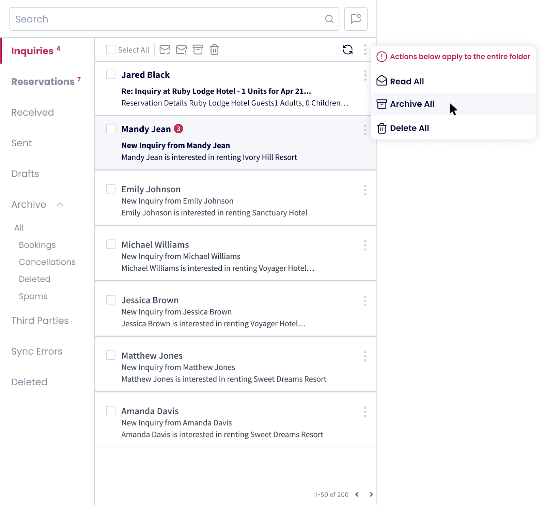The image size is (545, 505).
Task: Select the Michael Williams message checkbox
Action: 111,244
